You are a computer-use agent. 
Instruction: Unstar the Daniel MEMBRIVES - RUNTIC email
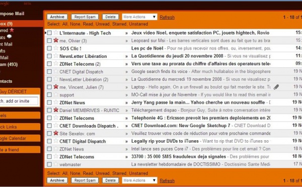point(56,110)
